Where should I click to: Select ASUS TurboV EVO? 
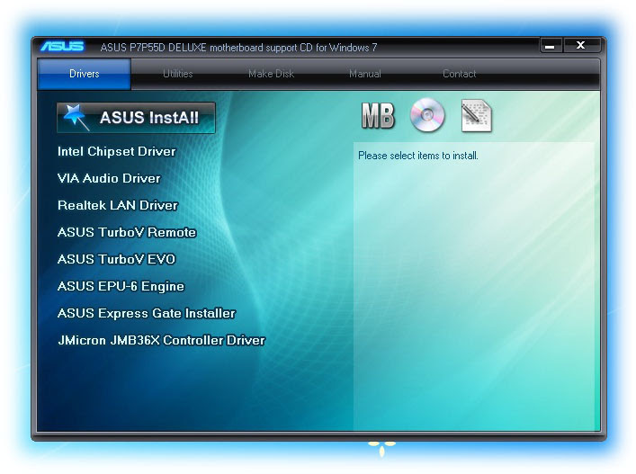[116, 259]
